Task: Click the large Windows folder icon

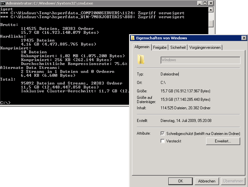Action: [x=141, y=60]
